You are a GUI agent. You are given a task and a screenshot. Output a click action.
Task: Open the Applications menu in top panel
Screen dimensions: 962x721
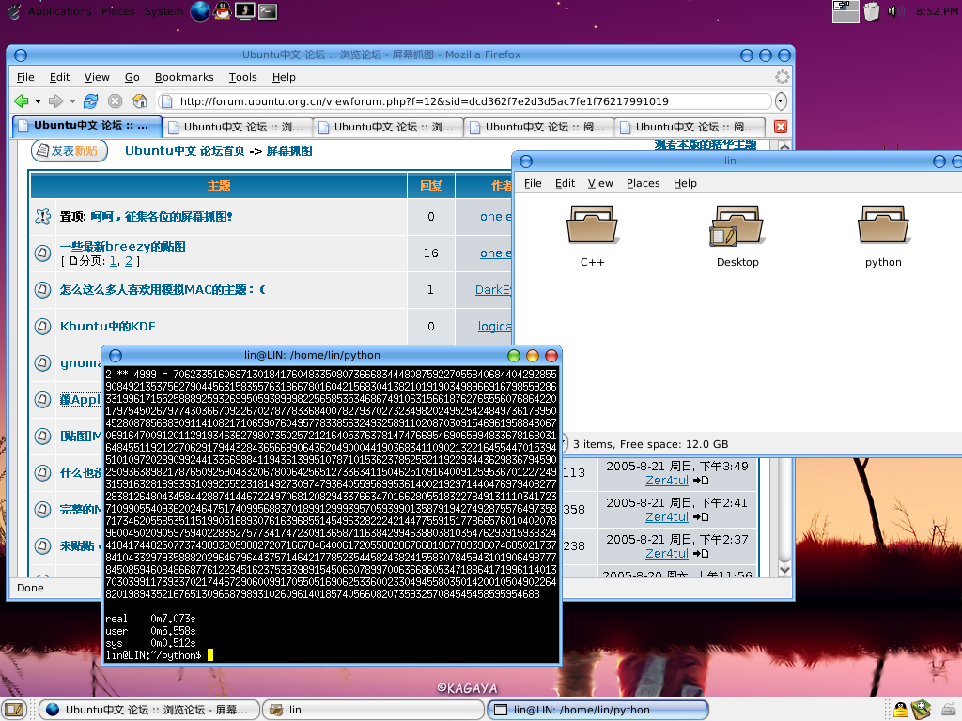(59, 11)
